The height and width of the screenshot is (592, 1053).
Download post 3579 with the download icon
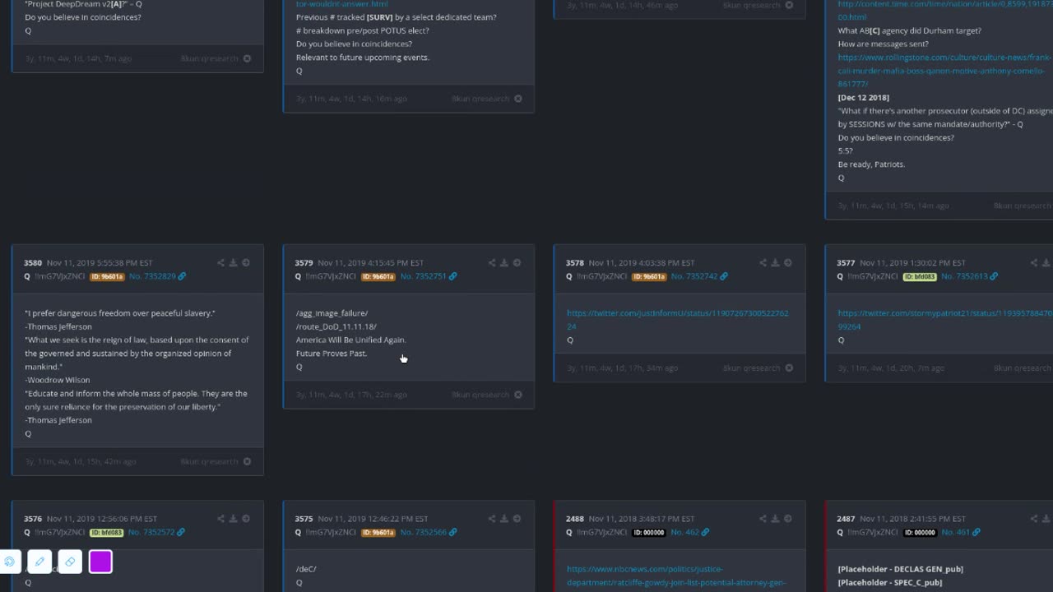[x=504, y=263]
